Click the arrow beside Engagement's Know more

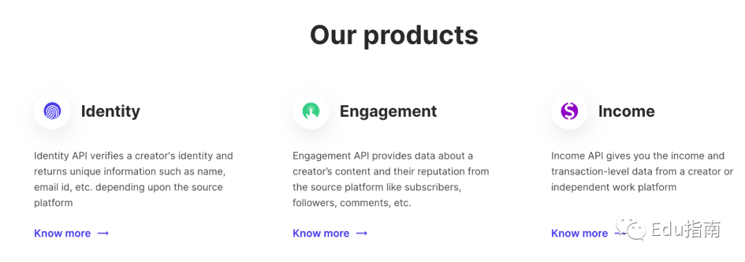[x=361, y=233]
